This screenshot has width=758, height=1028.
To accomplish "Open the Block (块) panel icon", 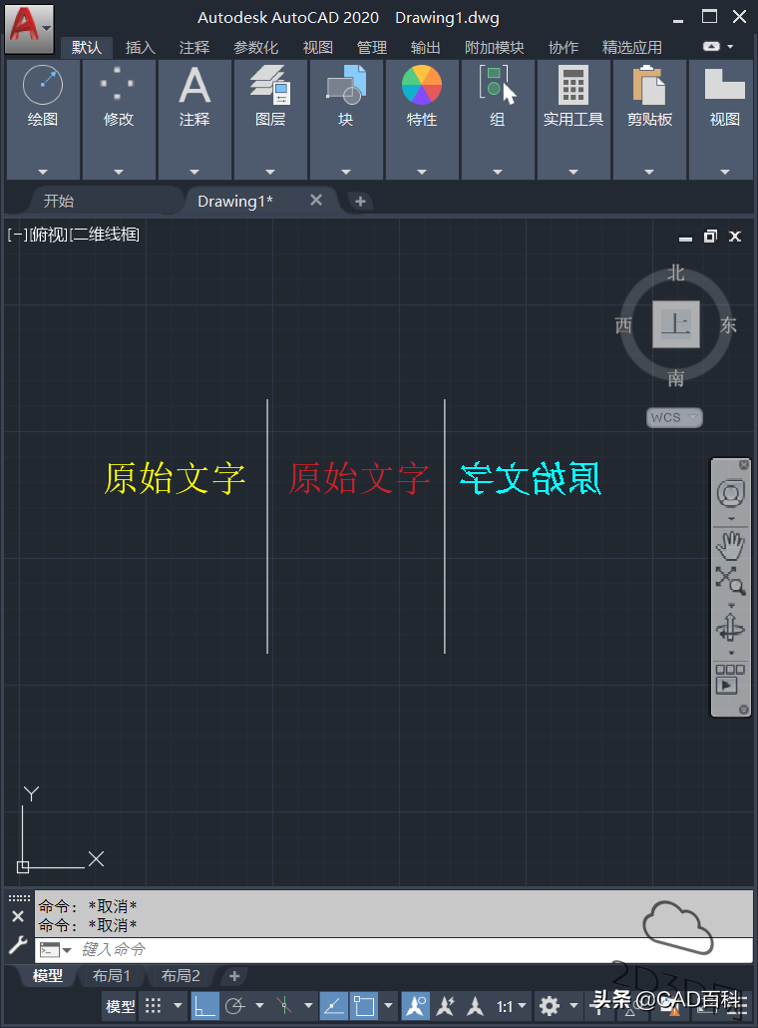I will point(346,85).
